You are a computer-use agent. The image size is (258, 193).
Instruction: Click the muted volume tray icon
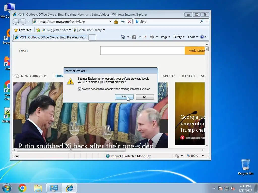pos(233,188)
